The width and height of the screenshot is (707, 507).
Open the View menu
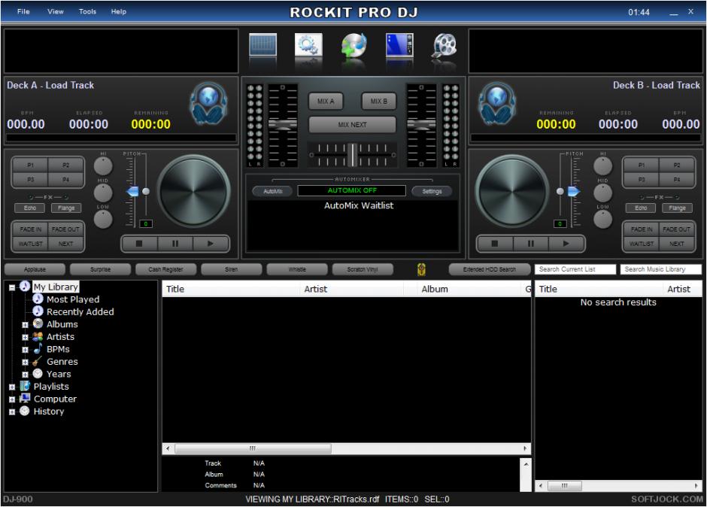coord(56,12)
